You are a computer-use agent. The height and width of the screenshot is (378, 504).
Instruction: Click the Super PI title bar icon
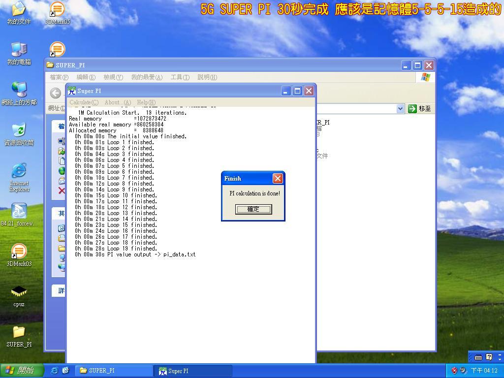(72, 91)
